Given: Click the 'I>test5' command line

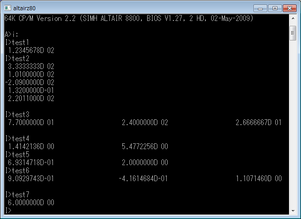Looking at the screenshot, I should (17, 154).
